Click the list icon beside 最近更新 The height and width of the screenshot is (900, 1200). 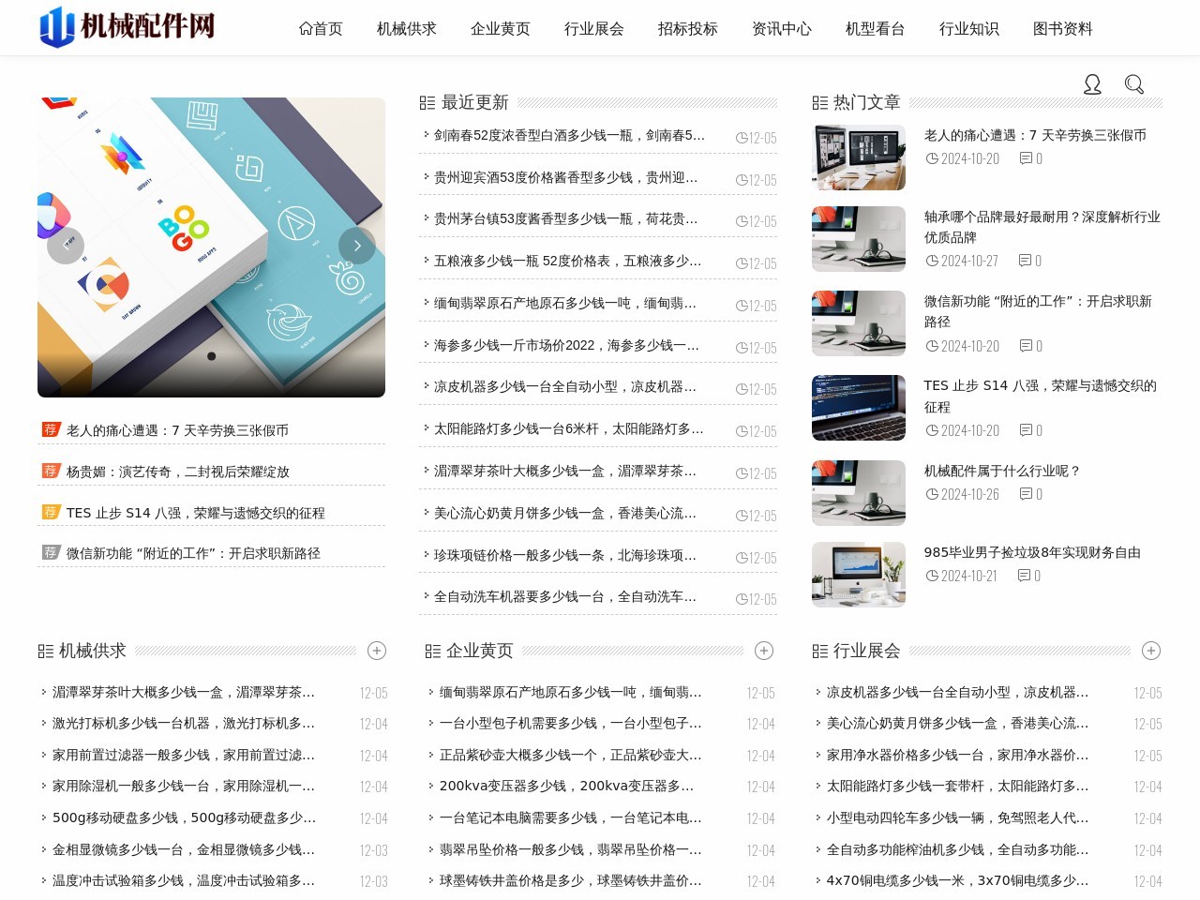[x=428, y=102]
